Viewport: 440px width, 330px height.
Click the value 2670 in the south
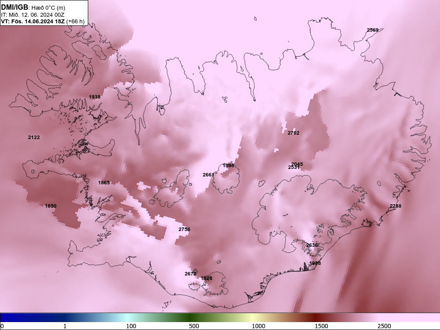[191, 274]
